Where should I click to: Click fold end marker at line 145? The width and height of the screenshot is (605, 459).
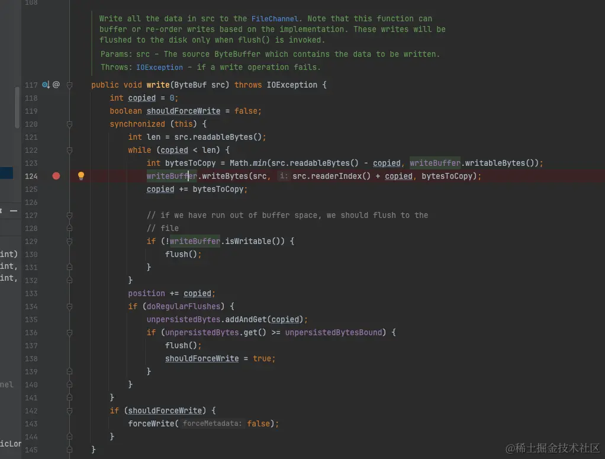pyautogui.click(x=69, y=450)
